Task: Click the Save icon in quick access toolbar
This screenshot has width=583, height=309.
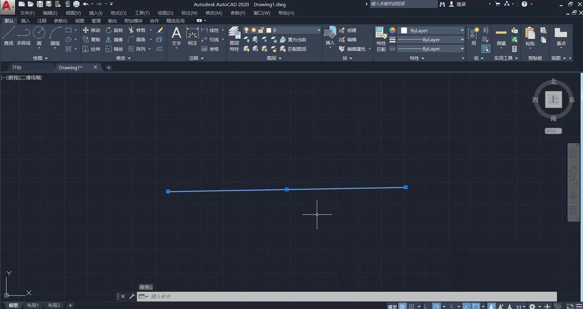Action: tap(40, 4)
